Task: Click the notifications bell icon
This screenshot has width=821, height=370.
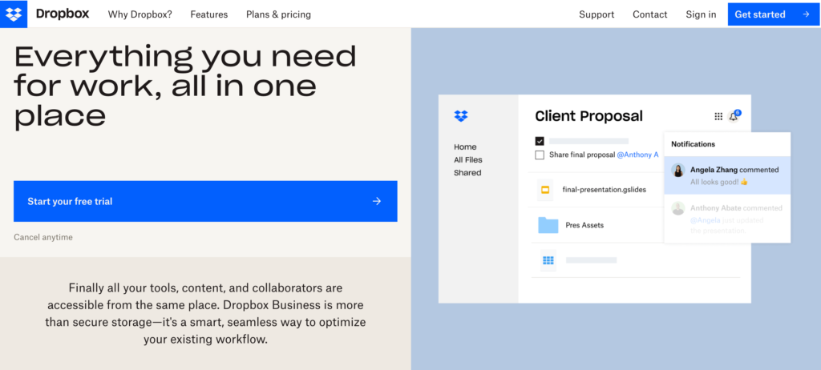Action: pos(734,116)
